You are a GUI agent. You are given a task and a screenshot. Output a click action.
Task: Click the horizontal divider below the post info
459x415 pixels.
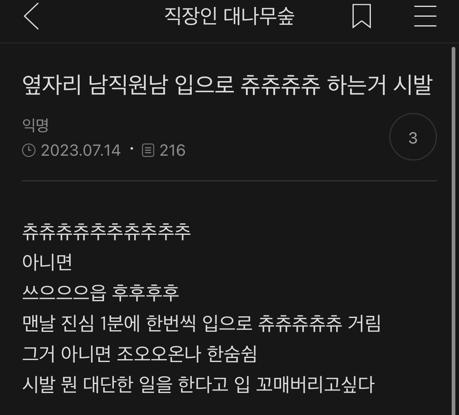tap(229, 181)
